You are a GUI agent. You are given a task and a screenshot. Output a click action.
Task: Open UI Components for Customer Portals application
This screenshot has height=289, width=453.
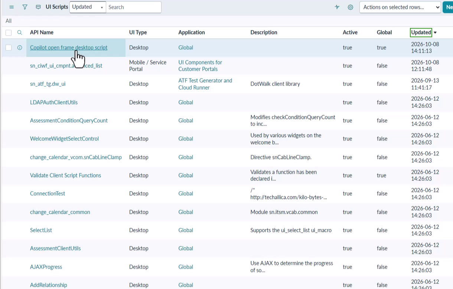coord(200,66)
